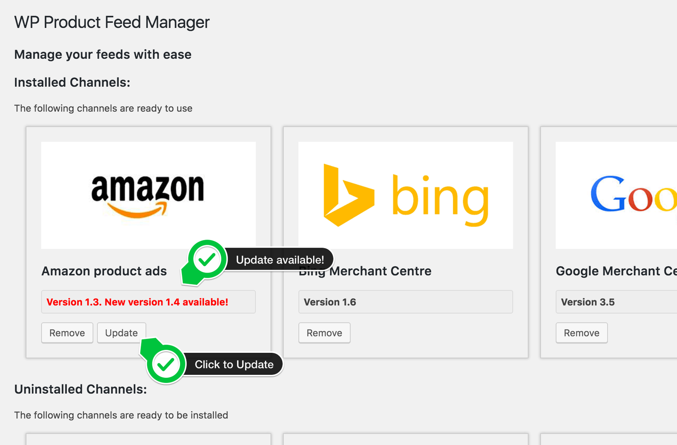Click the green checkmark beside Update available
This screenshot has width=677, height=445.
[x=207, y=259]
